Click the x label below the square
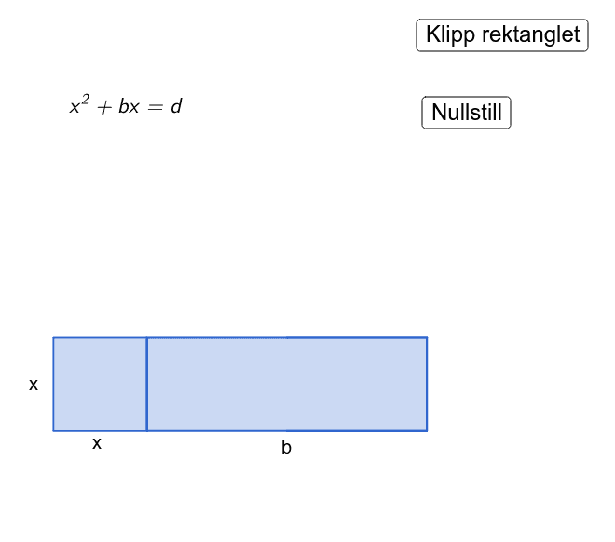615x542 pixels. click(x=97, y=444)
